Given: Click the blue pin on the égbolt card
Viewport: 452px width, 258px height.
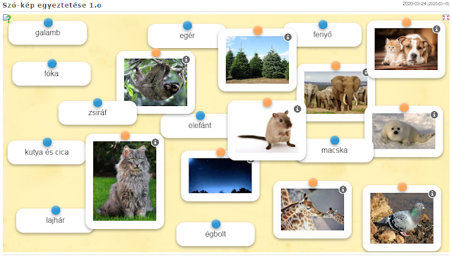Looking at the screenshot, I should pos(216,224).
